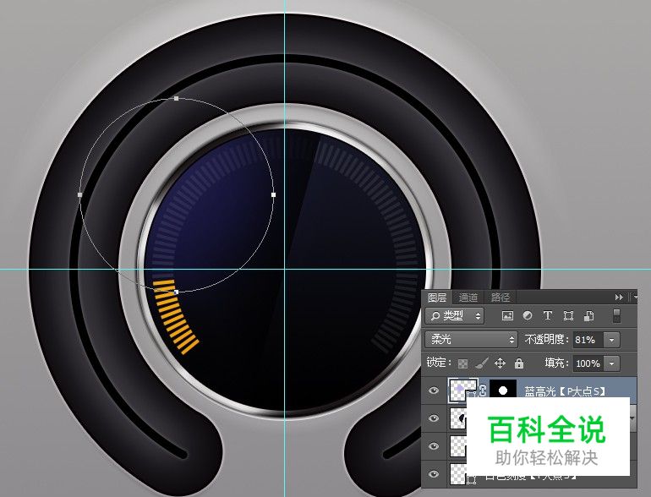Select the 蓝高光 layer thumbnail
This screenshot has height=497, width=651.
(x=463, y=390)
